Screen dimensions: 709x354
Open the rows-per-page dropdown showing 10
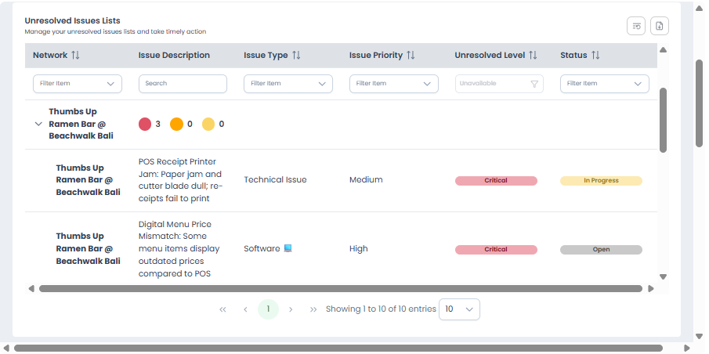click(x=459, y=309)
